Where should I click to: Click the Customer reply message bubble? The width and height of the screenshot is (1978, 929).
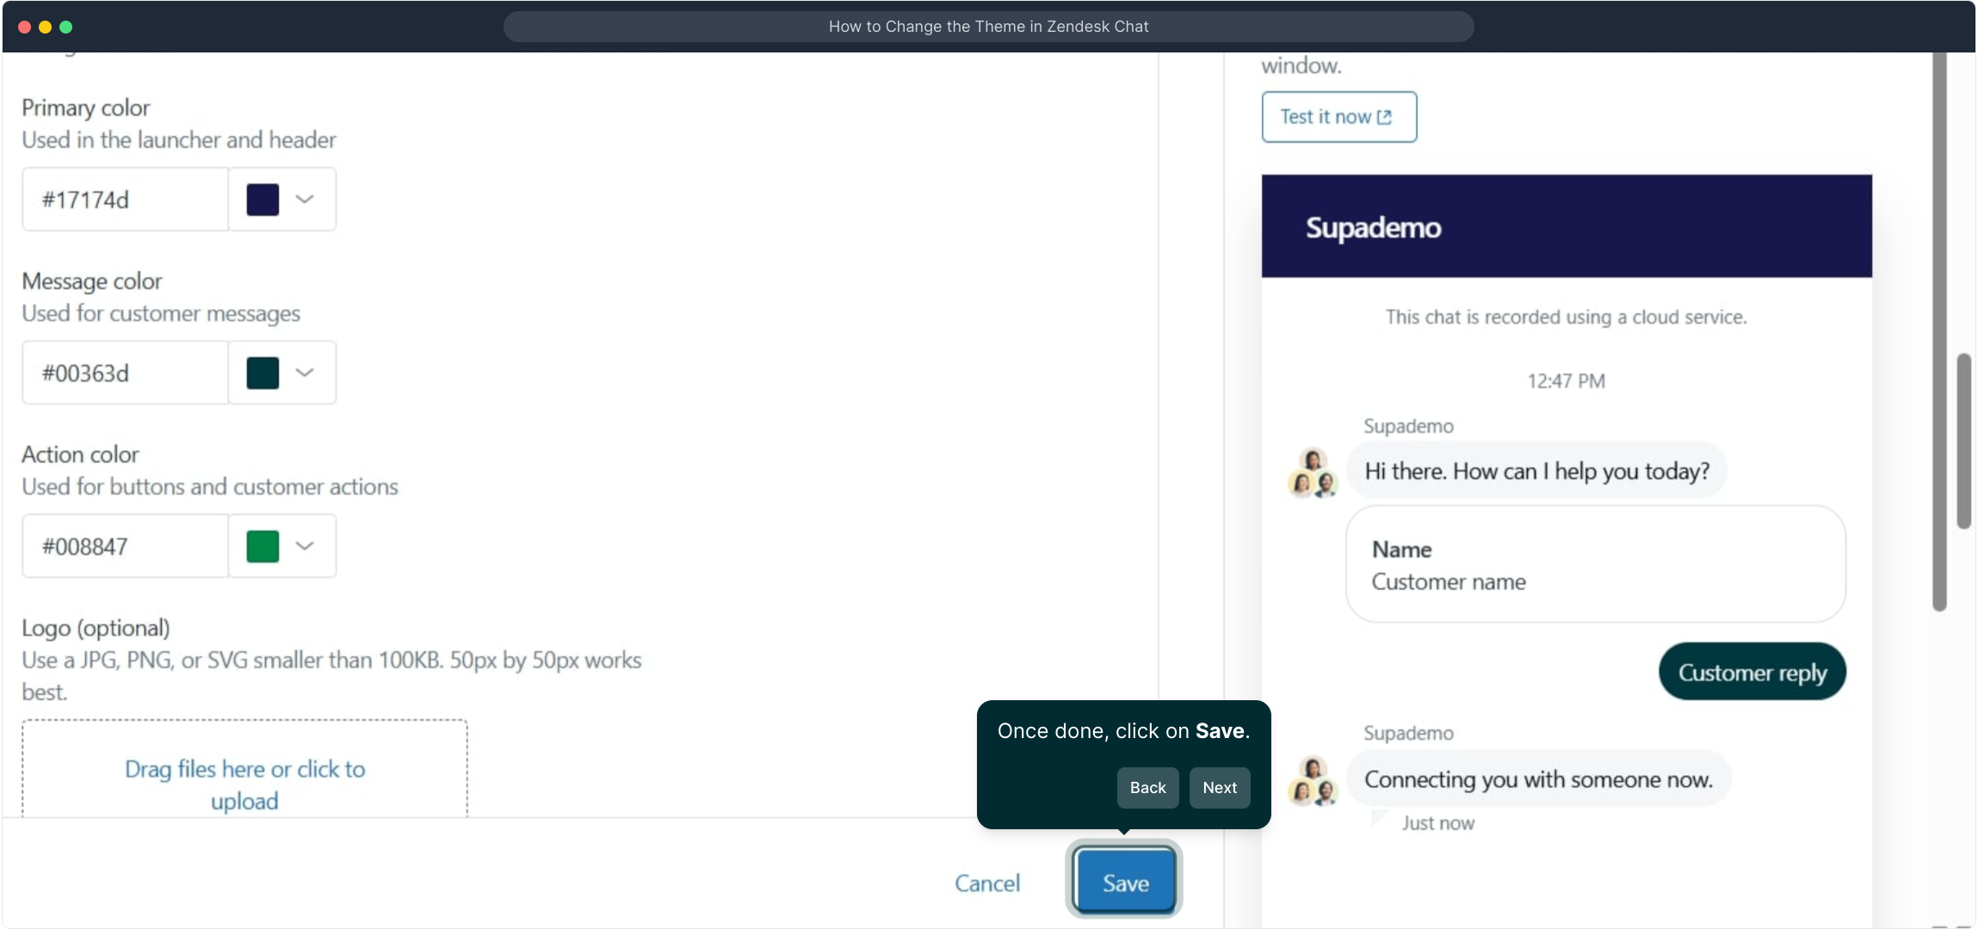pos(1752,672)
